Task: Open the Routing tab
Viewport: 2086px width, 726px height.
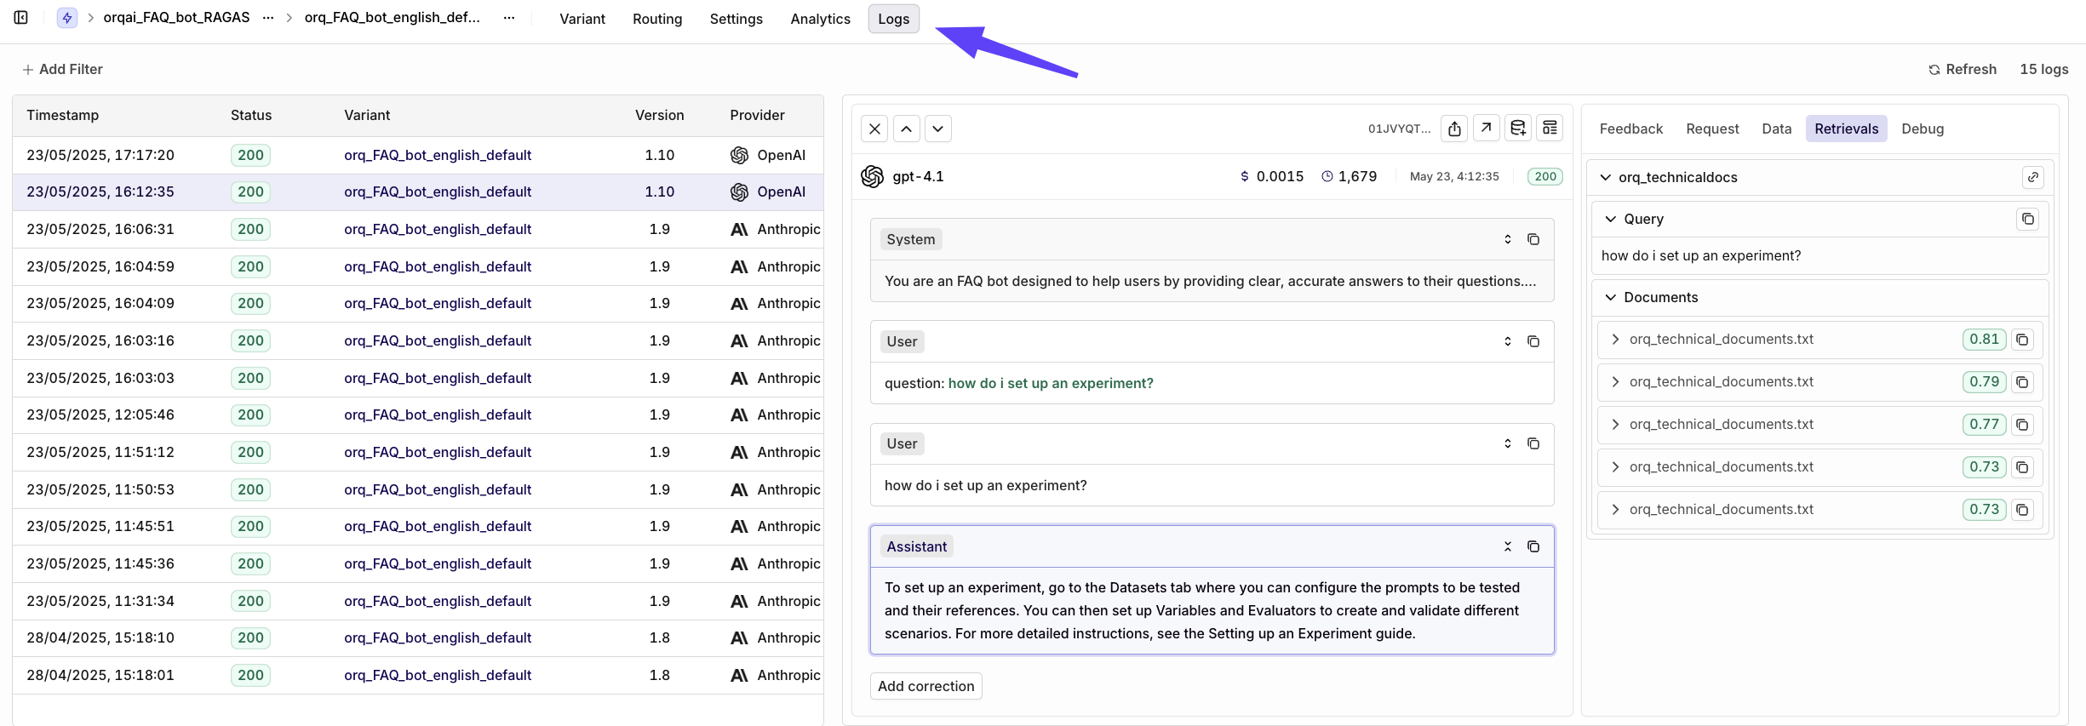Action: (x=657, y=19)
